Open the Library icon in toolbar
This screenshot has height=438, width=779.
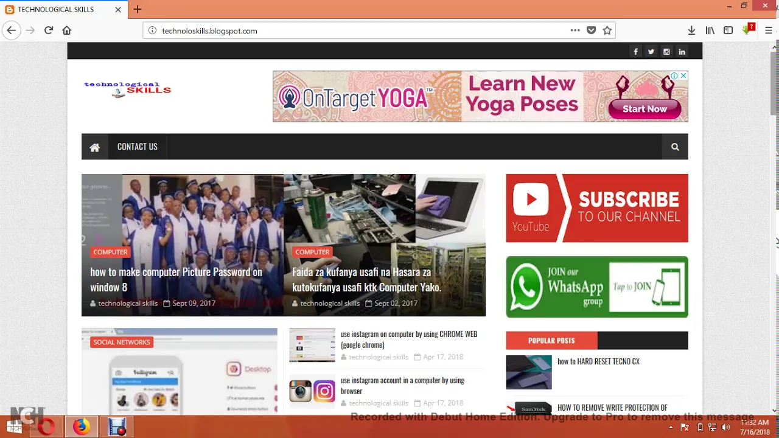pos(710,30)
